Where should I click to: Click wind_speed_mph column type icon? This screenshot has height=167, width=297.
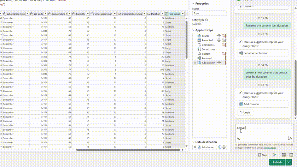pyautogui.click(x=92, y=14)
